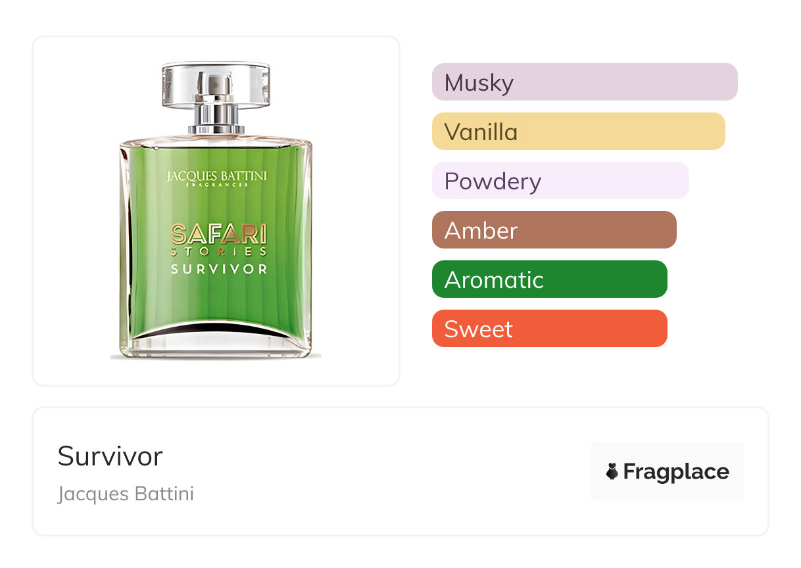Click the Fragplace logo icon
Screen dimensions: 801x568
[x=612, y=471]
